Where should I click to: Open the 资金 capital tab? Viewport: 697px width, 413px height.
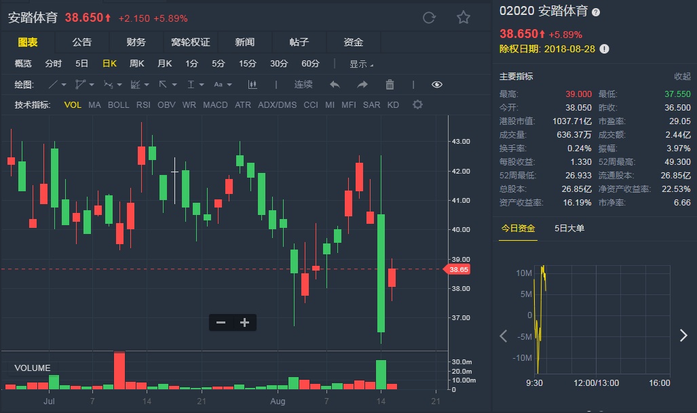pyautogui.click(x=354, y=42)
